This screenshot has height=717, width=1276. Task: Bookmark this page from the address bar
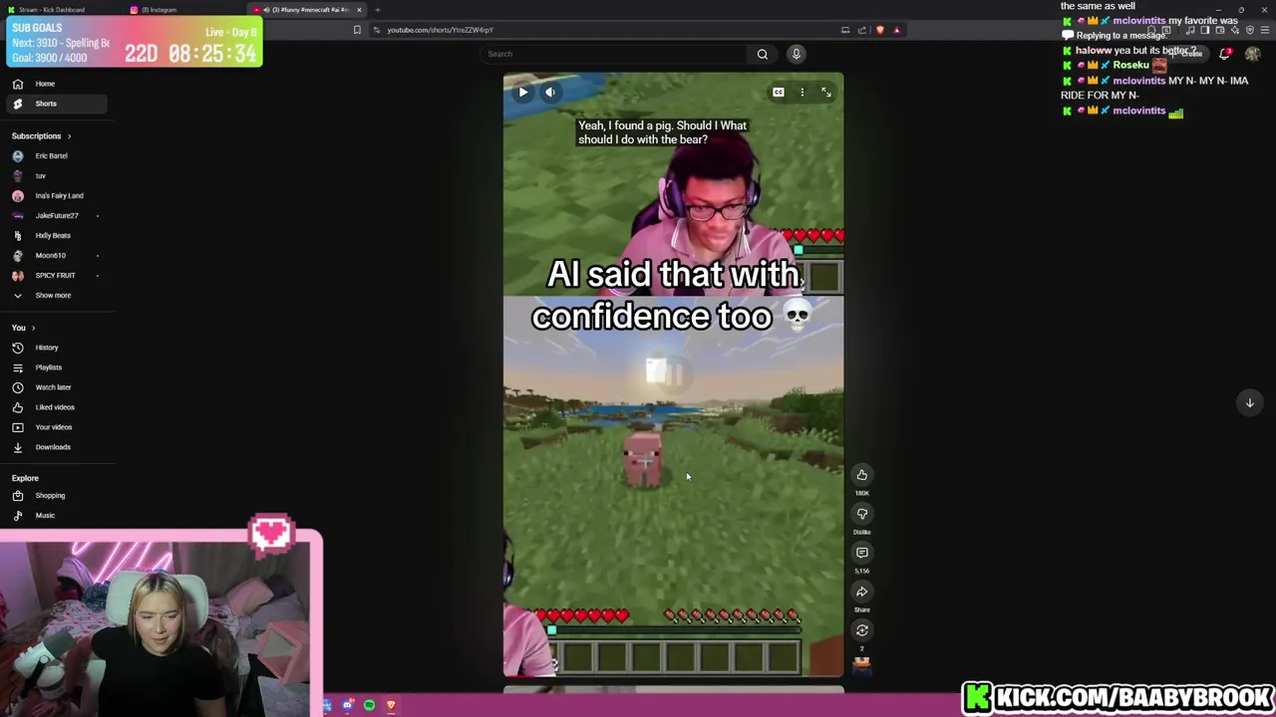[x=357, y=30]
